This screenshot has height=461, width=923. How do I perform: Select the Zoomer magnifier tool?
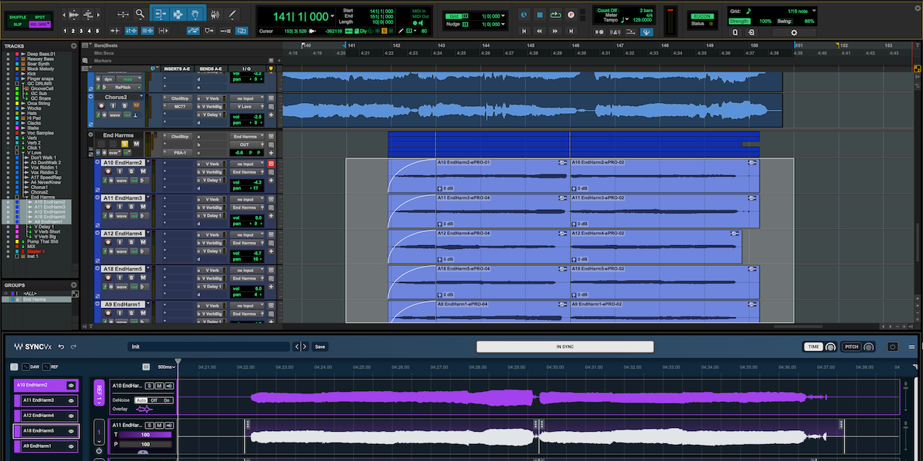(140, 14)
